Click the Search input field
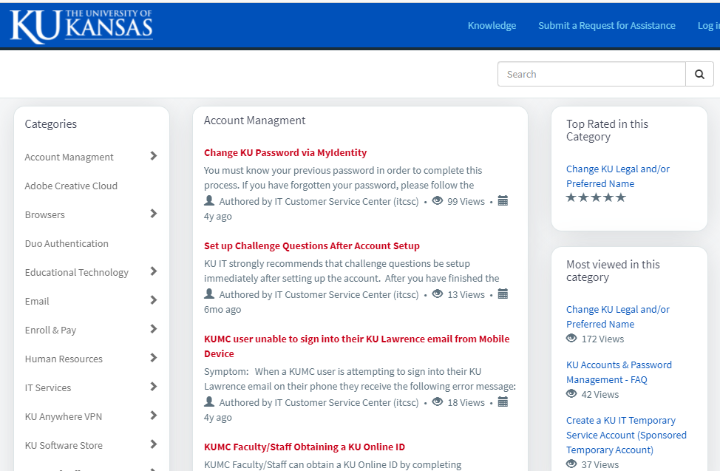The height and width of the screenshot is (471, 720). pyautogui.click(x=591, y=74)
